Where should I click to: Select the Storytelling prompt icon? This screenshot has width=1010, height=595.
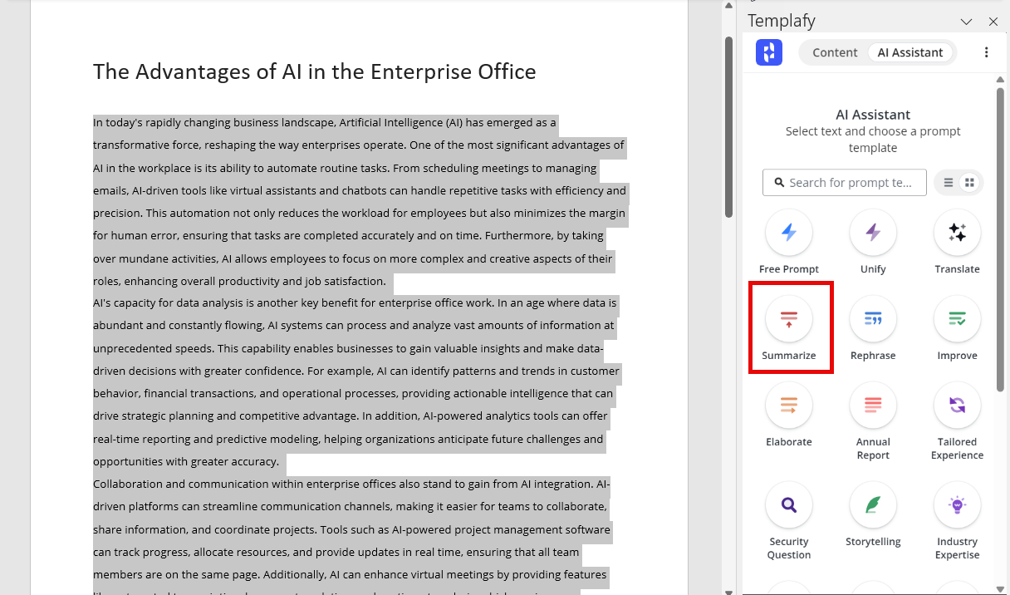pyautogui.click(x=873, y=505)
